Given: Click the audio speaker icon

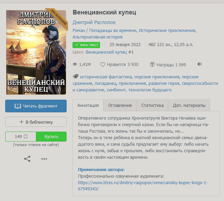Looking at the screenshot, I should [199, 64].
